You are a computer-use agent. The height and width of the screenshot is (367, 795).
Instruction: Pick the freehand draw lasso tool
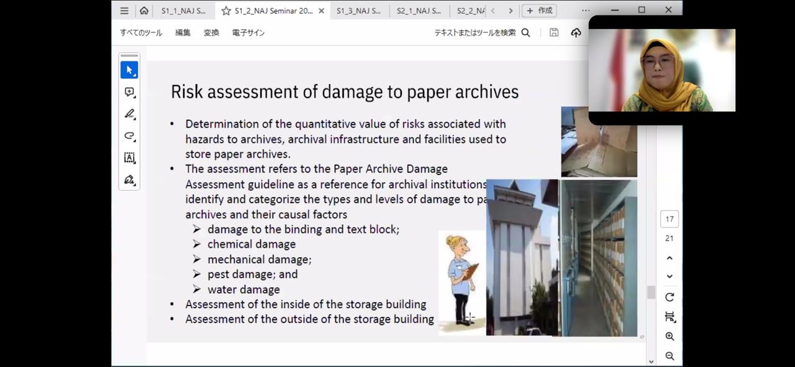[129, 136]
